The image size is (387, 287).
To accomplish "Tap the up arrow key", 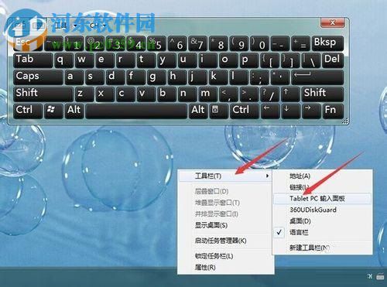I will point(290,94).
